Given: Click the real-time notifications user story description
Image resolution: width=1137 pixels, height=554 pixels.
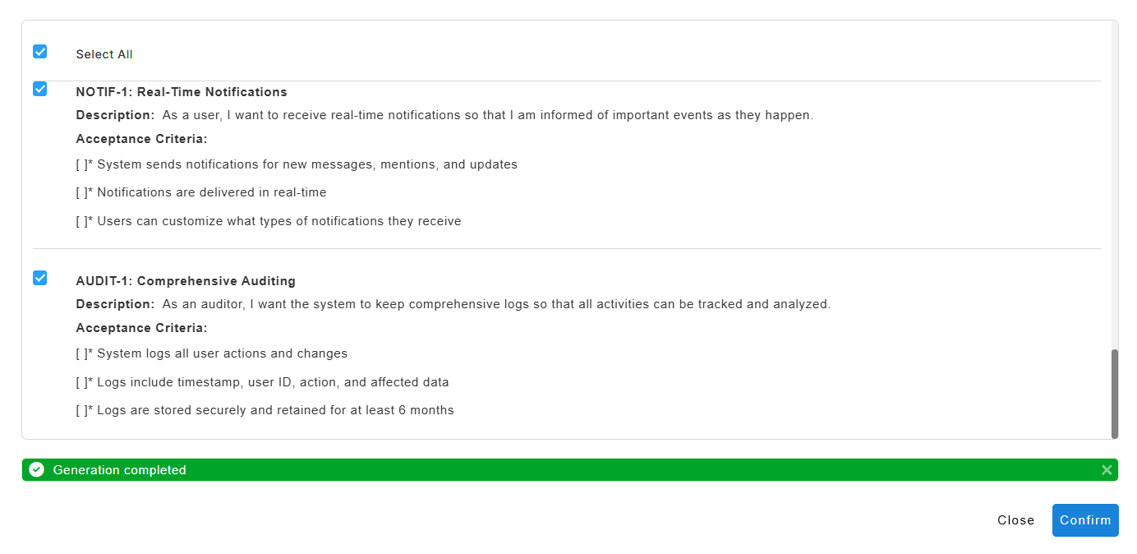Looking at the screenshot, I should pos(487,115).
